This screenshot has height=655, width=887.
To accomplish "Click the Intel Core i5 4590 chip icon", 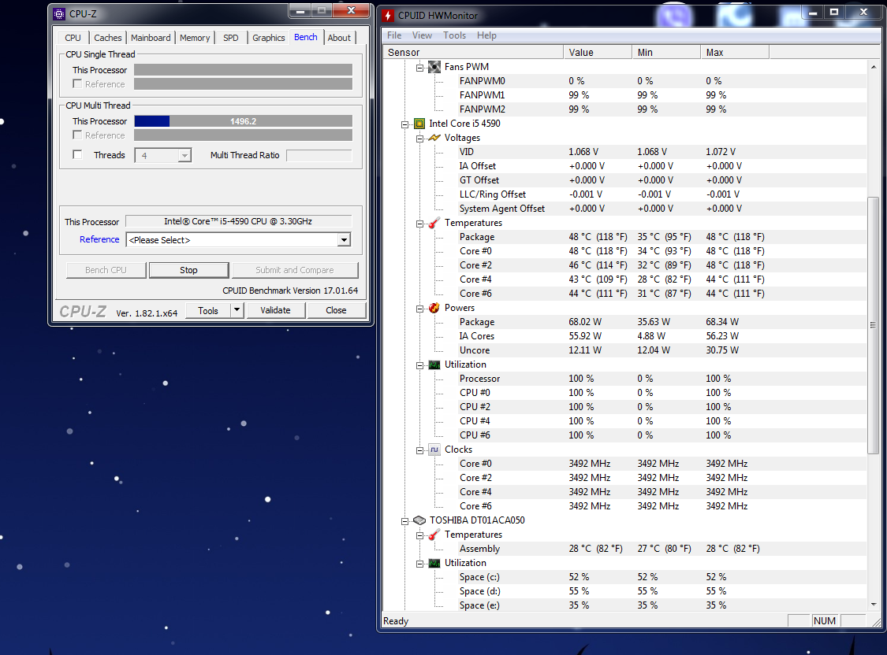I will (419, 124).
